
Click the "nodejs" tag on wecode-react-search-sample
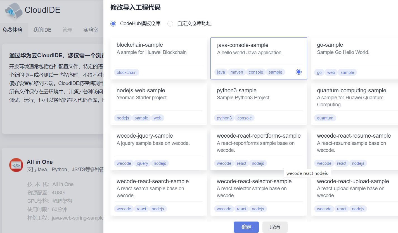point(158,209)
